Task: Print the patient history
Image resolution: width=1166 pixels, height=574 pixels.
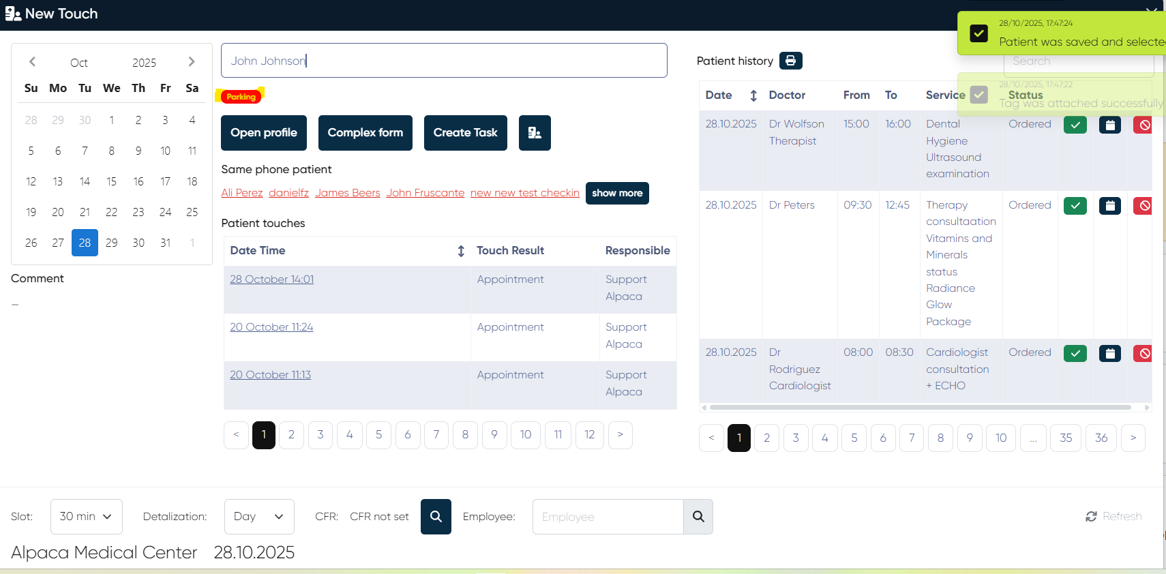Action: click(x=790, y=61)
